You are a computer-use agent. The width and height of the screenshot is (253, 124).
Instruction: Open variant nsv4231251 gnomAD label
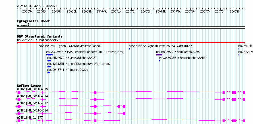pos(79,64)
